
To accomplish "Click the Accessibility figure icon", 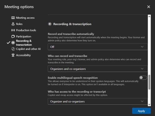I will [13, 55].
